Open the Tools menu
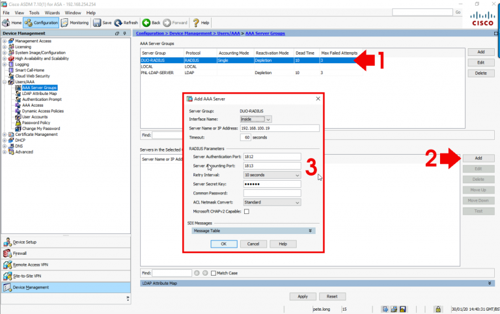Image resolution: width=500 pixels, height=314 pixels. click(x=34, y=13)
